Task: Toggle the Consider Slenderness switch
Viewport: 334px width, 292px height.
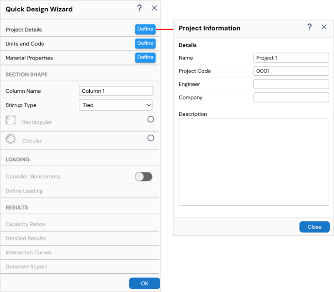Action: 143,177
